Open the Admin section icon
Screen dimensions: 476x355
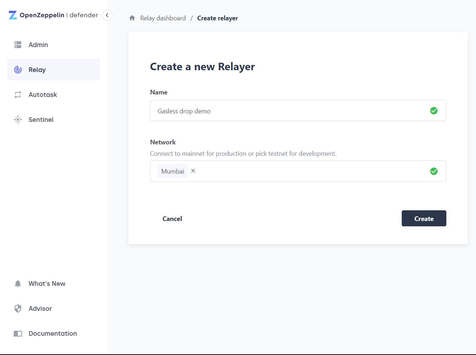17,45
